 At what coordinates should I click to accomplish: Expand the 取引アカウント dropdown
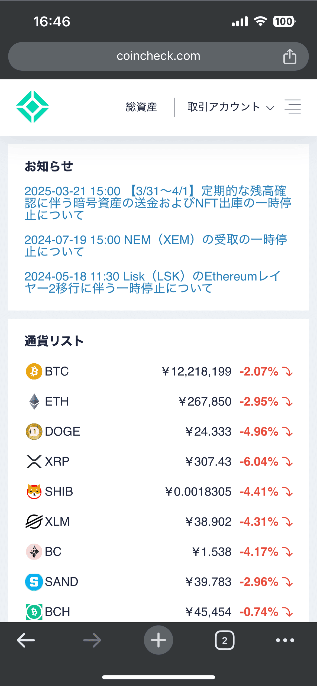pyautogui.click(x=231, y=107)
